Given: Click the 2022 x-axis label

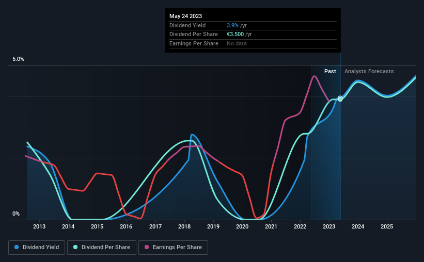Looking at the screenshot, I should 300,226.
